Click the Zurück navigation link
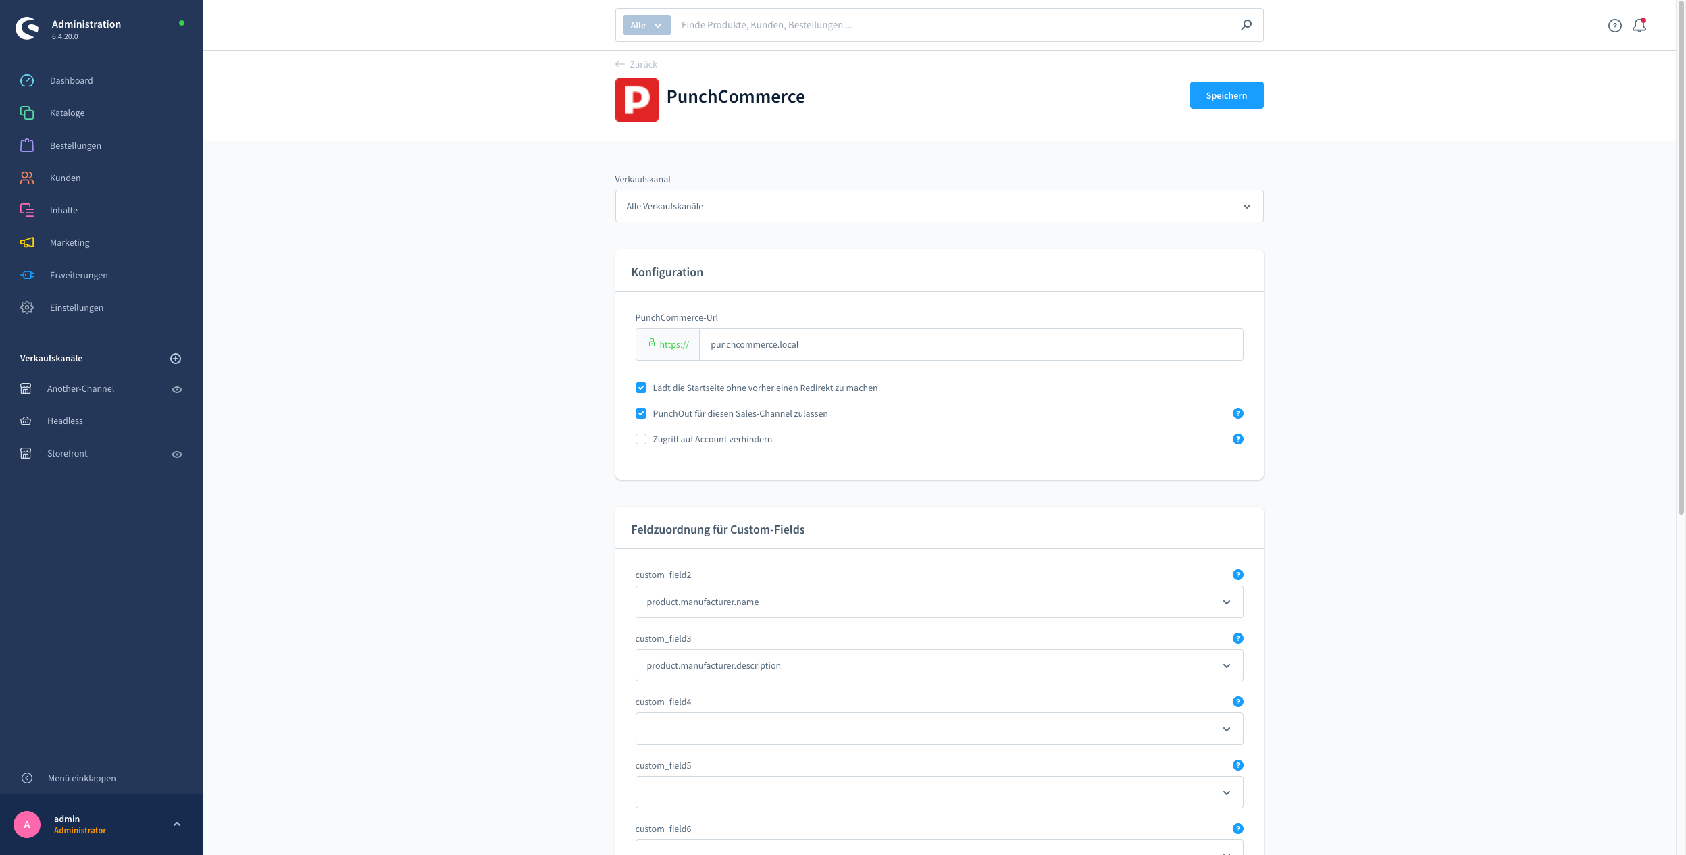 pyautogui.click(x=636, y=64)
